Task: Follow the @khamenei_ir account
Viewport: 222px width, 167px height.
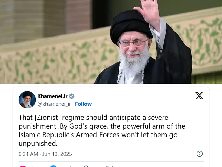Action: click(x=83, y=104)
